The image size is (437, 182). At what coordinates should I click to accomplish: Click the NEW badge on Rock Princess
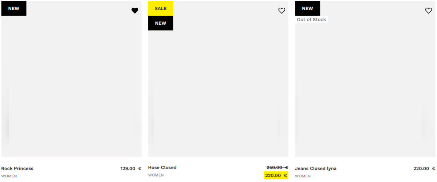point(14,8)
